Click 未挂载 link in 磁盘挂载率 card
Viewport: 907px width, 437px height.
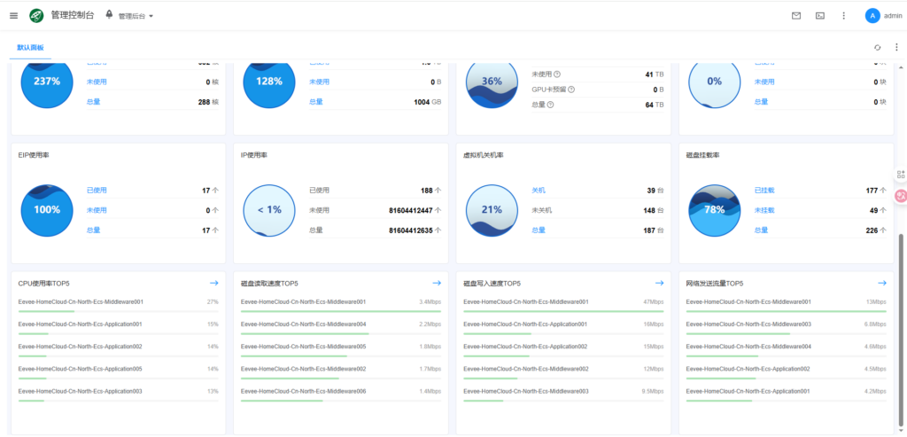[x=764, y=210]
